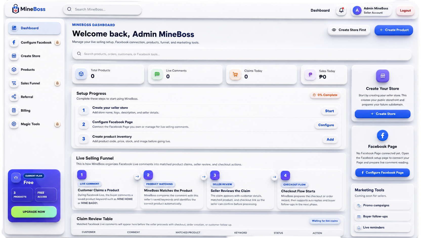This screenshot has height=238, width=423.
Task: Open Magic Tools in the sidebar
Action: point(35,124)
